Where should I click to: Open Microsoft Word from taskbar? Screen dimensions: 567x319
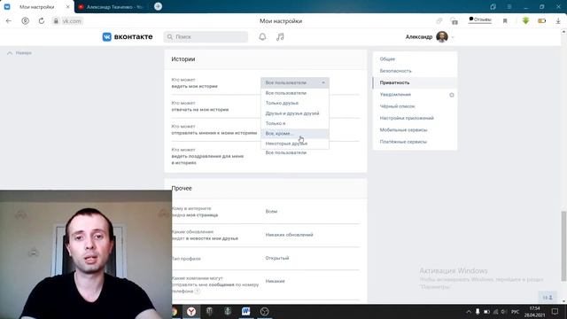(246, 311)
